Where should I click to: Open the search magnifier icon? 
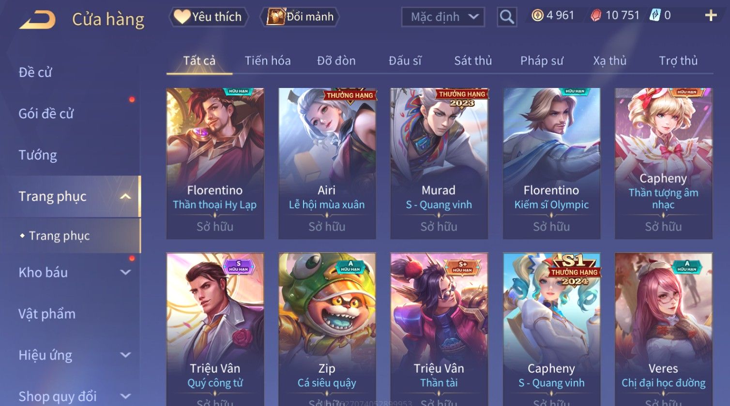click(x=507, y=17)
